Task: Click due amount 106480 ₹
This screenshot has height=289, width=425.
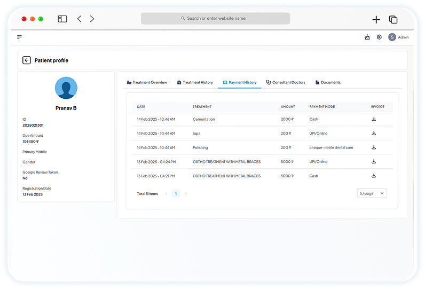Action: point(30,142)
